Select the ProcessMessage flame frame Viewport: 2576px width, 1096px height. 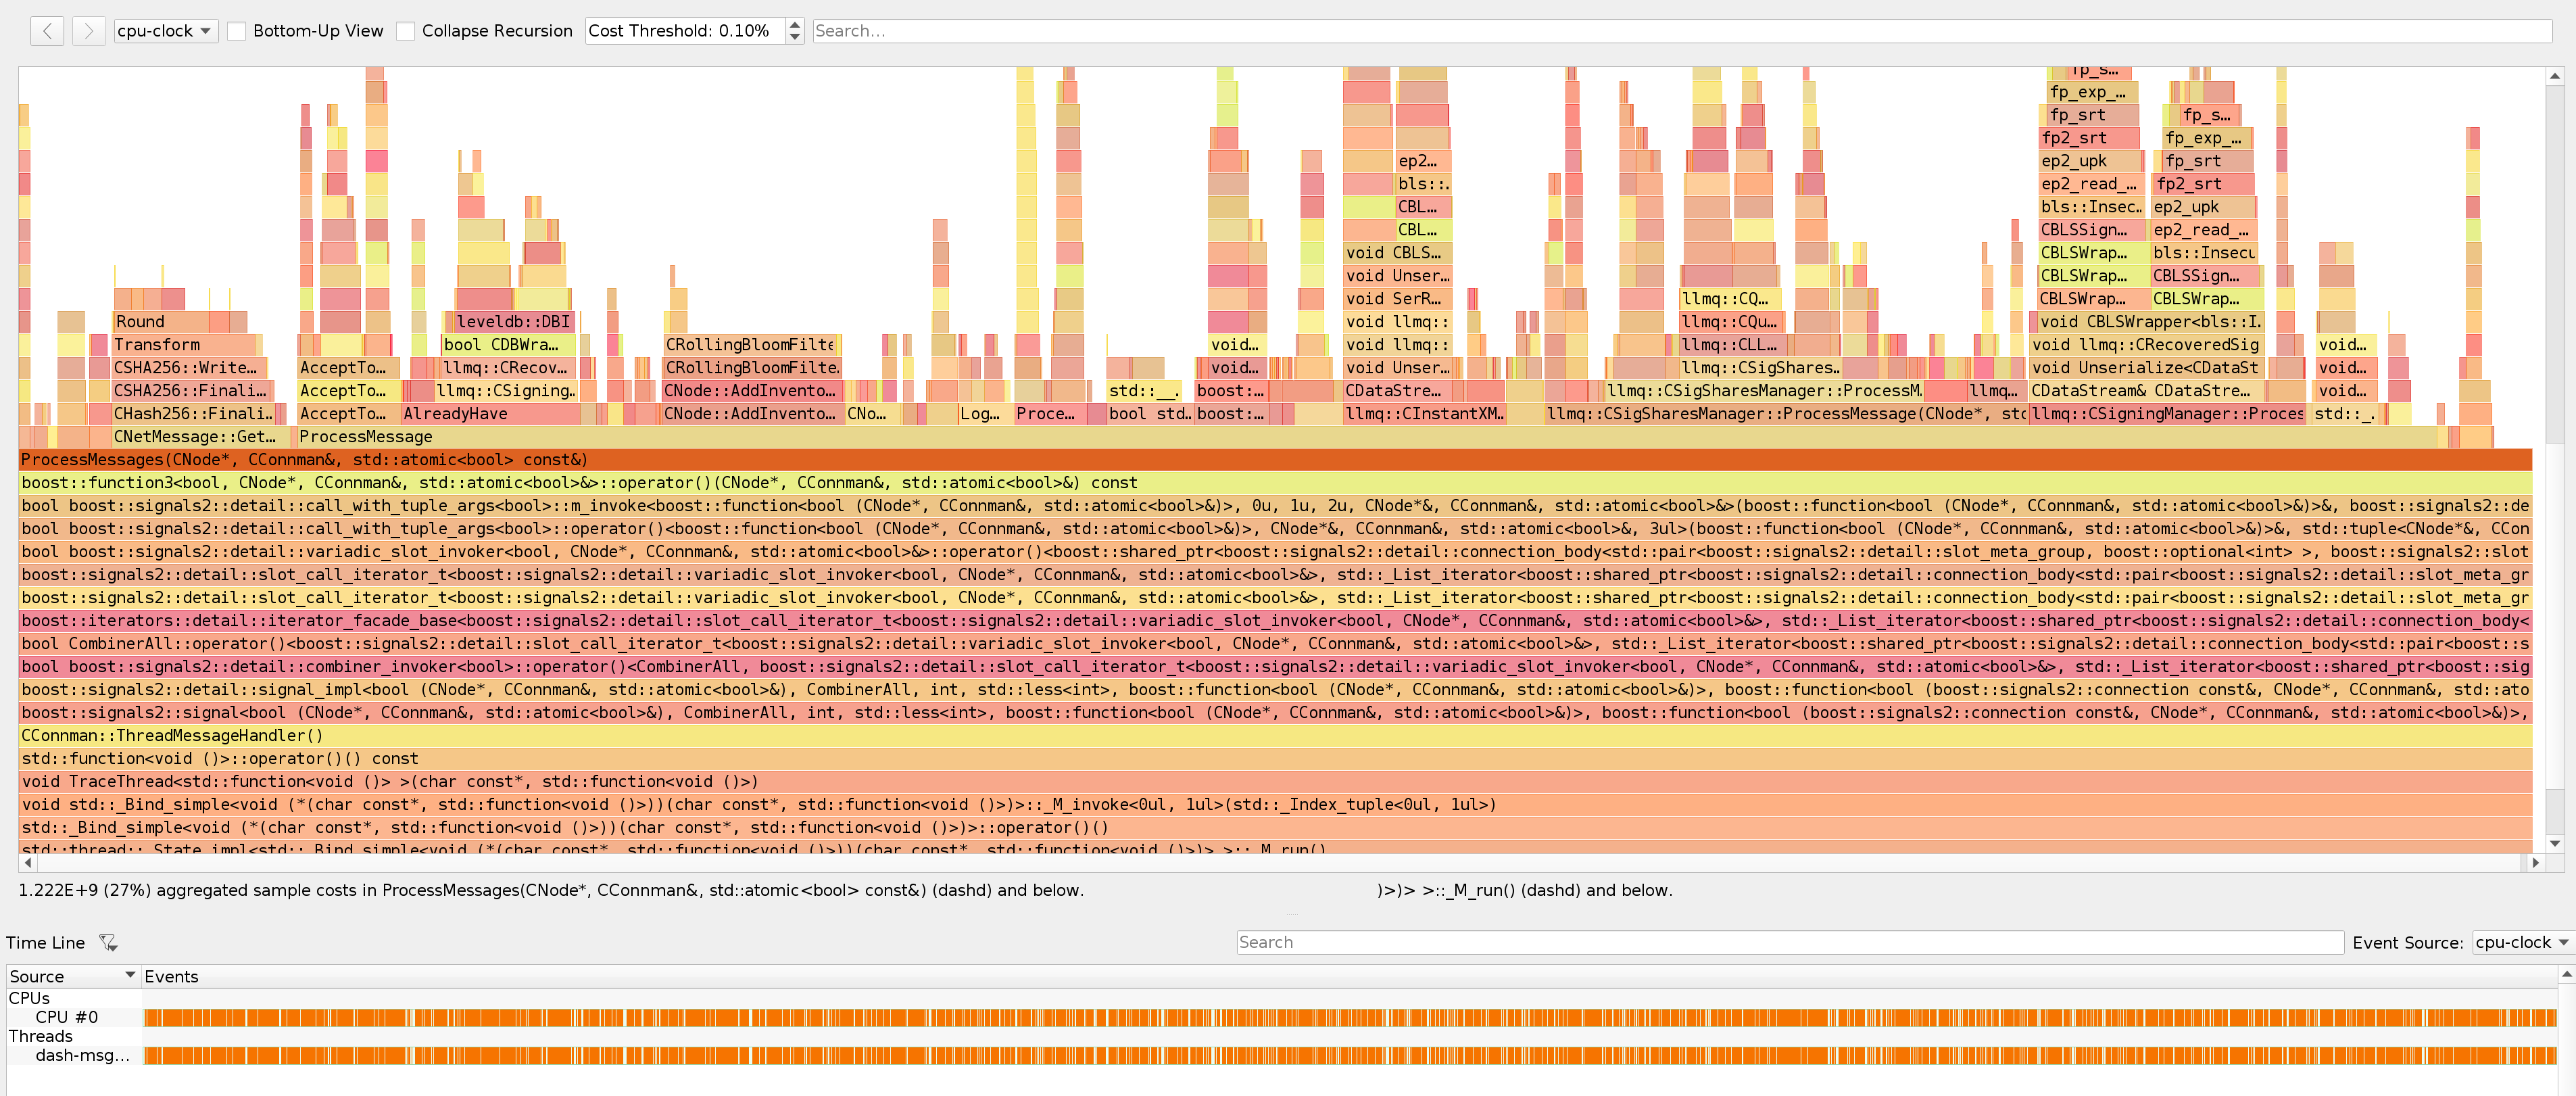(1366, 437)
